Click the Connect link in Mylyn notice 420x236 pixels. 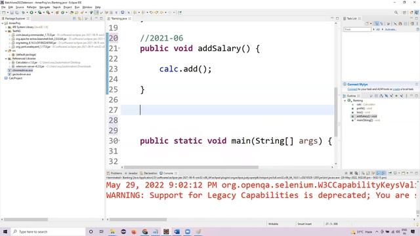(x=352, y=89)
